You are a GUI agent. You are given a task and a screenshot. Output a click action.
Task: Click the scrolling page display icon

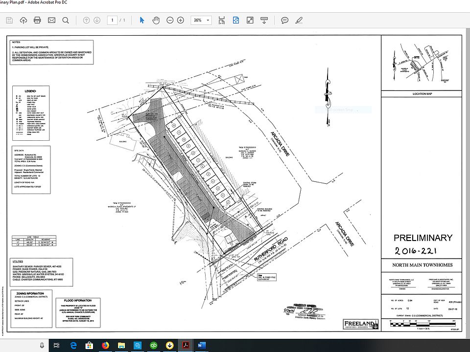(x=222, y=20)
